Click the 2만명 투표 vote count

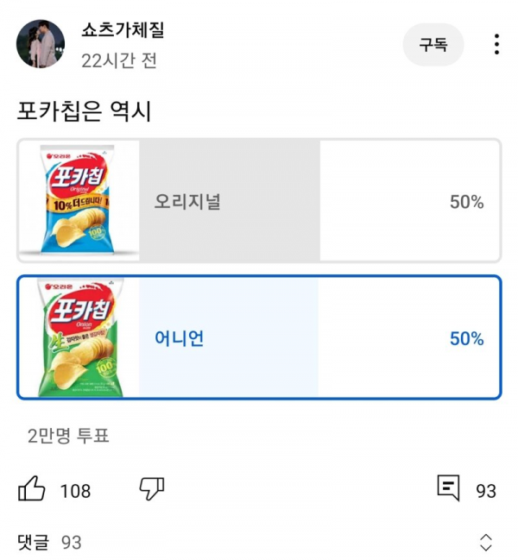tap(68, 436)
